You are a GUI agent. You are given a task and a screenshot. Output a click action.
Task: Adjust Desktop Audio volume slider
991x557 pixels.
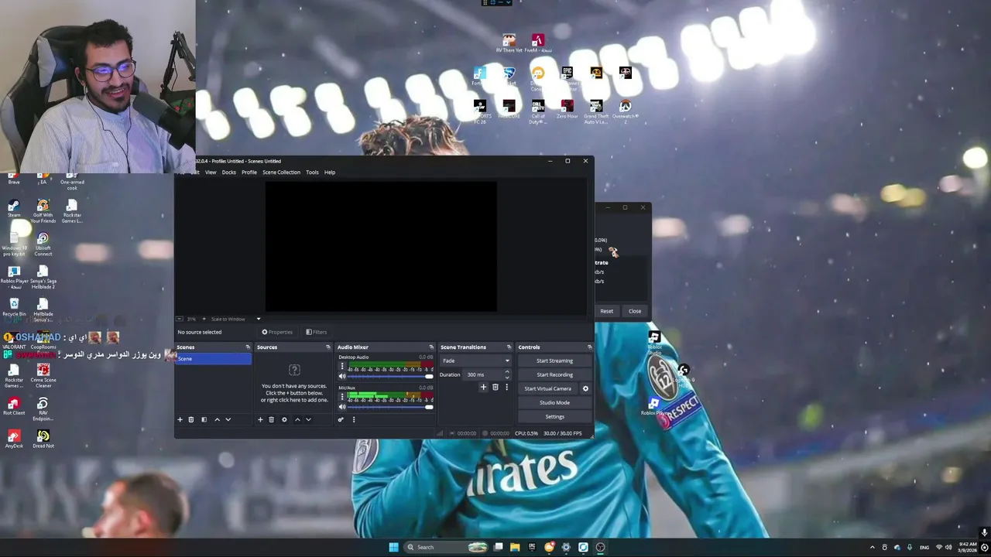pyautogui.click(x=390, y=376)
